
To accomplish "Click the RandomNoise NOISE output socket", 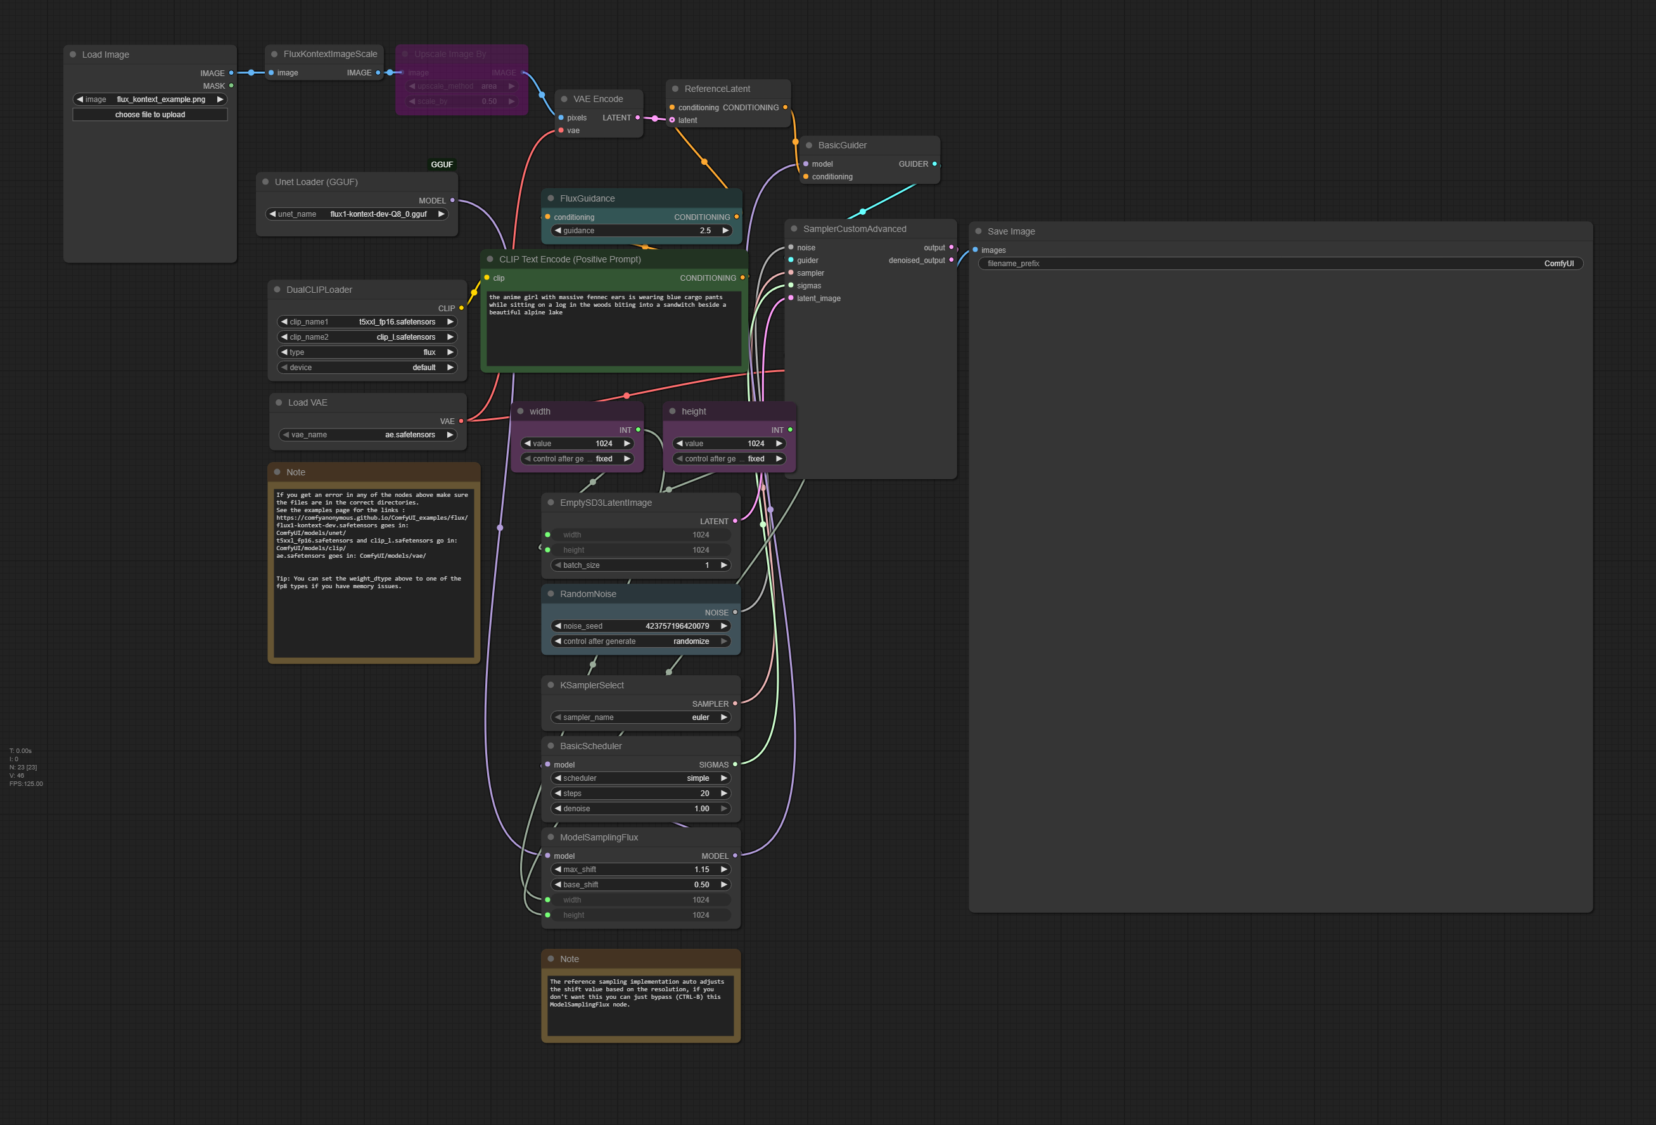I will [x=736, y=612].
